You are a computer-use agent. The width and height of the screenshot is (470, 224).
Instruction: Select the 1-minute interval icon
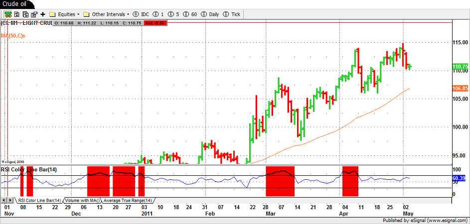click(x=158, y=14)
